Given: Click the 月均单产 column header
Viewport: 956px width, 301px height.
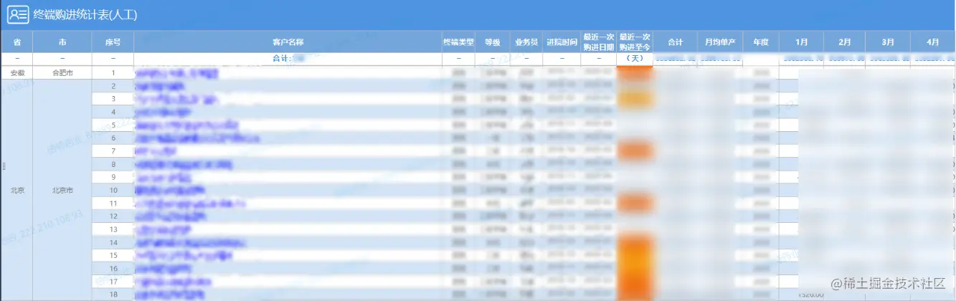Looking at the screenshot, I should point(719,42).
